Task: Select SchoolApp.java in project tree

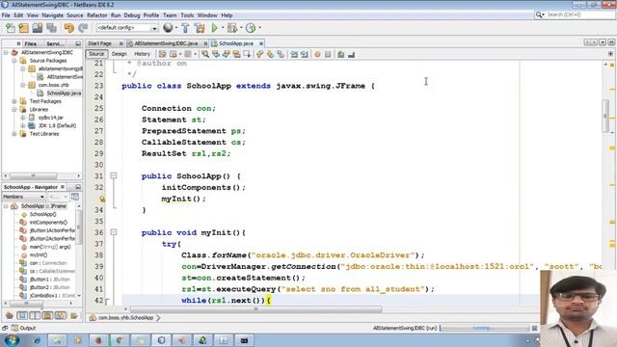Action: point(60,93)
